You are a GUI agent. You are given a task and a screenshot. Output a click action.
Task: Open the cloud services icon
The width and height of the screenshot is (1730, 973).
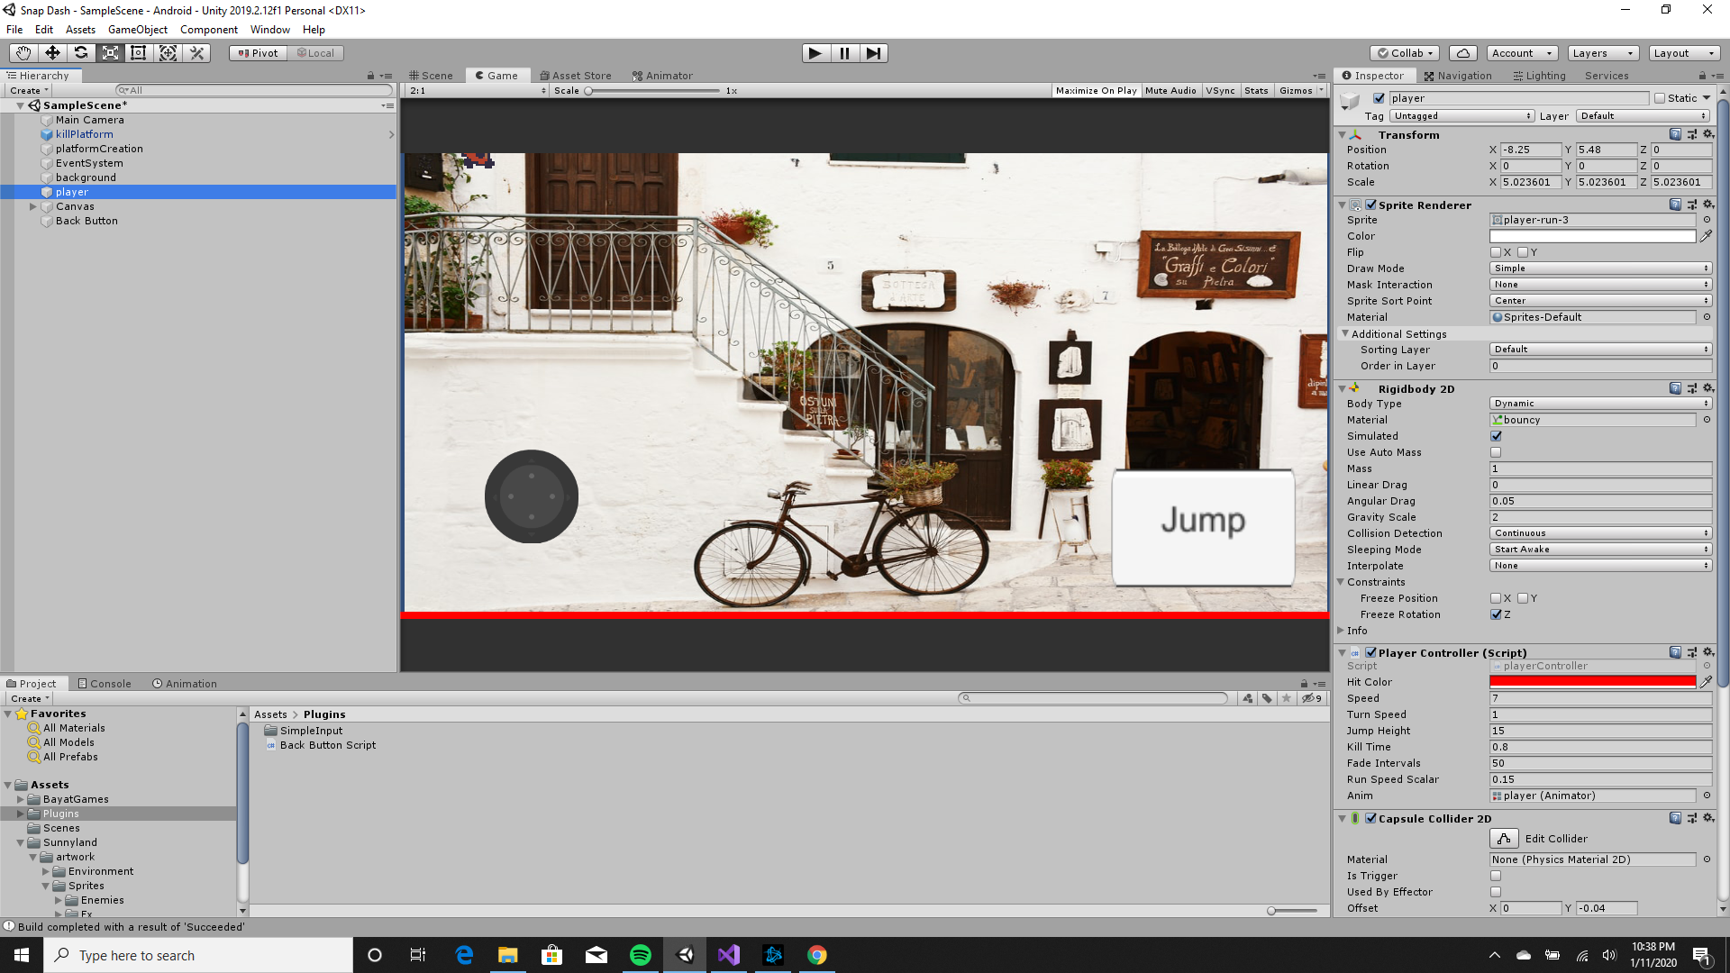coord(1464,53)
